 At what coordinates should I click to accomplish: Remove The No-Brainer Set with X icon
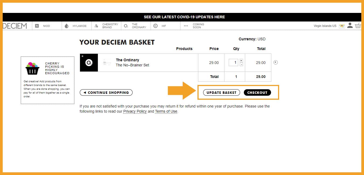coord(275,62)
